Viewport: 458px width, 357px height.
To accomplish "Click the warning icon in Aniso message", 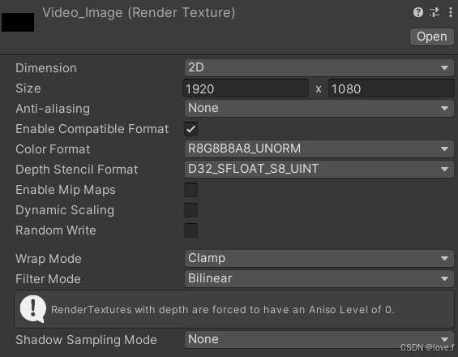I will click(x=32, y=309).
